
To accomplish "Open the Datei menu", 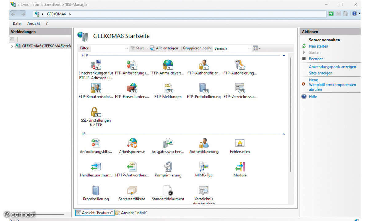I will coord(17,23).
